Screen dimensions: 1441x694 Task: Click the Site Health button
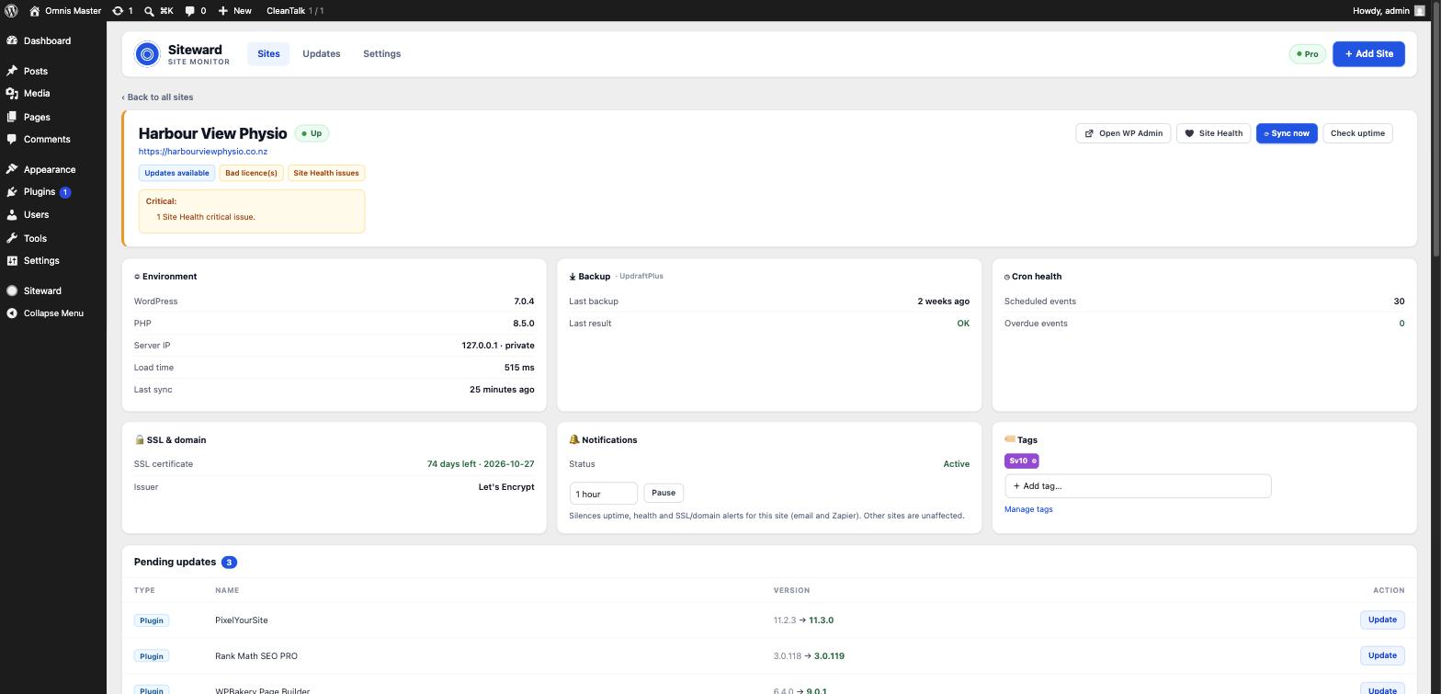point(1214,133)
